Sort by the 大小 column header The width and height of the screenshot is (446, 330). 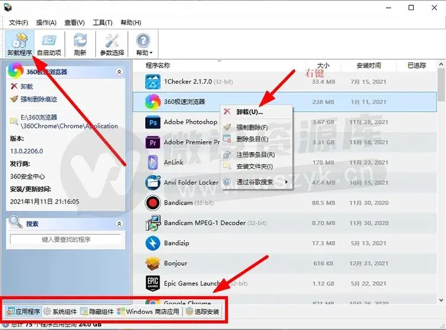coord(323,65)
